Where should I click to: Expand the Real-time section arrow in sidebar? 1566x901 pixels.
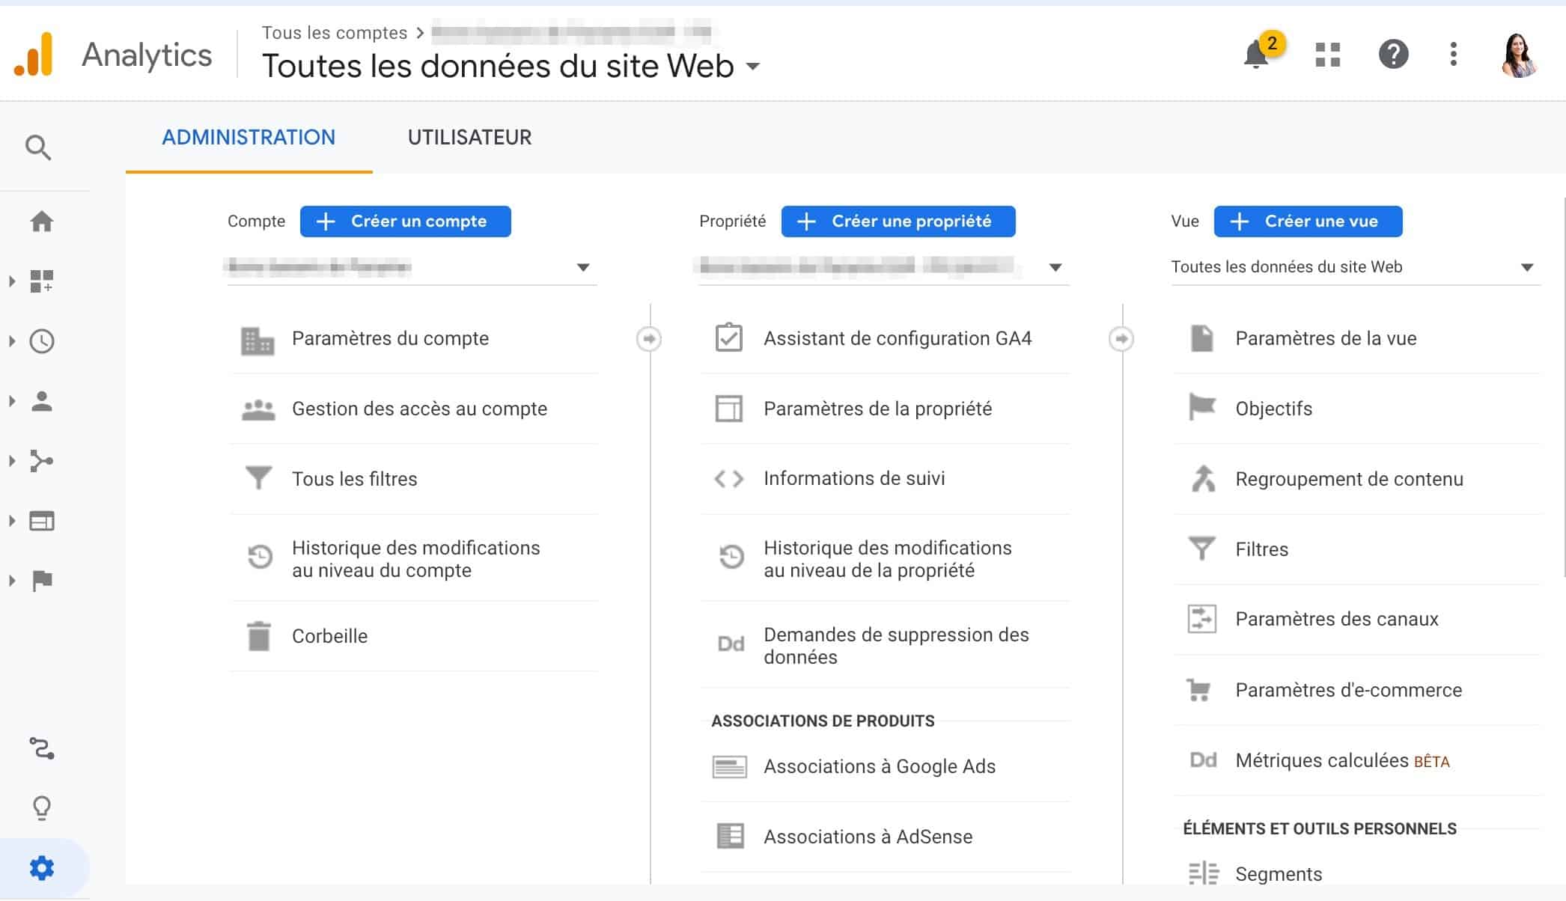point(12,341)
